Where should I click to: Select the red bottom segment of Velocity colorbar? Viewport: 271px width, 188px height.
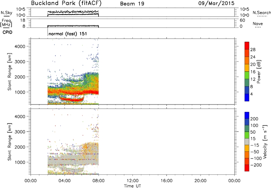tap(247, 168)
